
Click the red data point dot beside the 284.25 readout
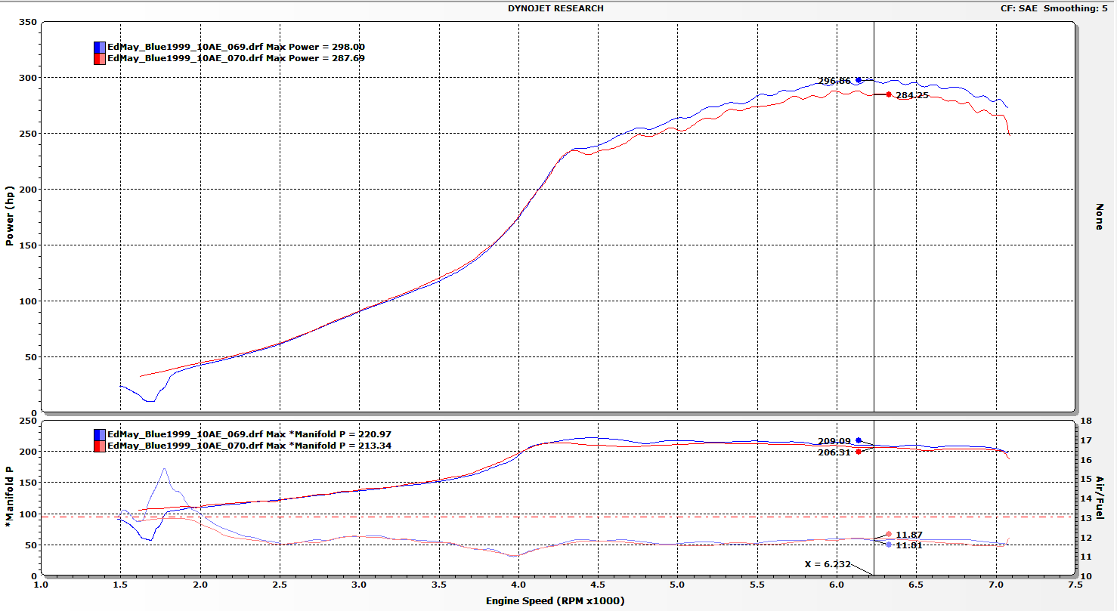(889, 94)
